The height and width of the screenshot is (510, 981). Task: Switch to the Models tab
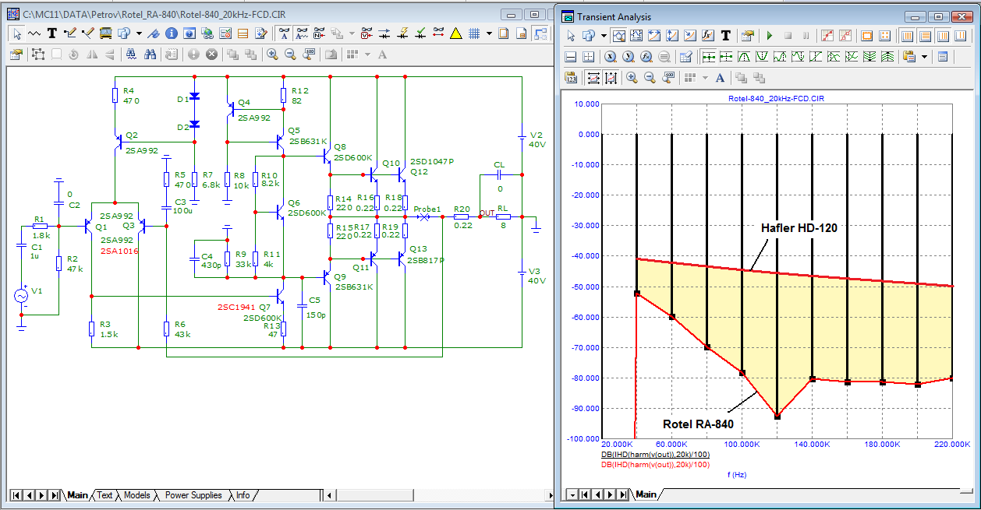coord(137,495)
